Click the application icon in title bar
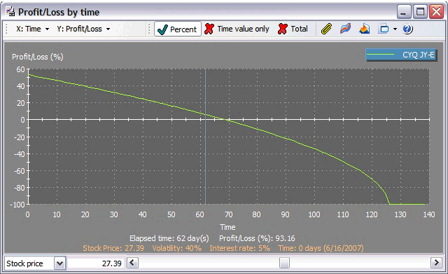The width and height of the screenshot is (448, 274). [10, 12]
